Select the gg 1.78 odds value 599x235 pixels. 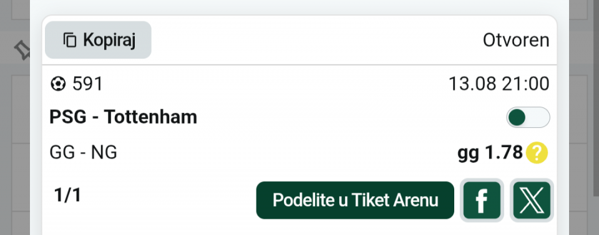[490, 153]
